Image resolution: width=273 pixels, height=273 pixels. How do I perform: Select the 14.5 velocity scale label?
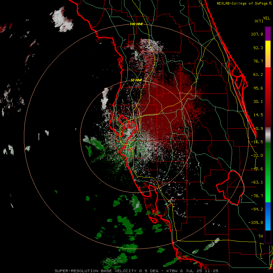pos(258,115)
